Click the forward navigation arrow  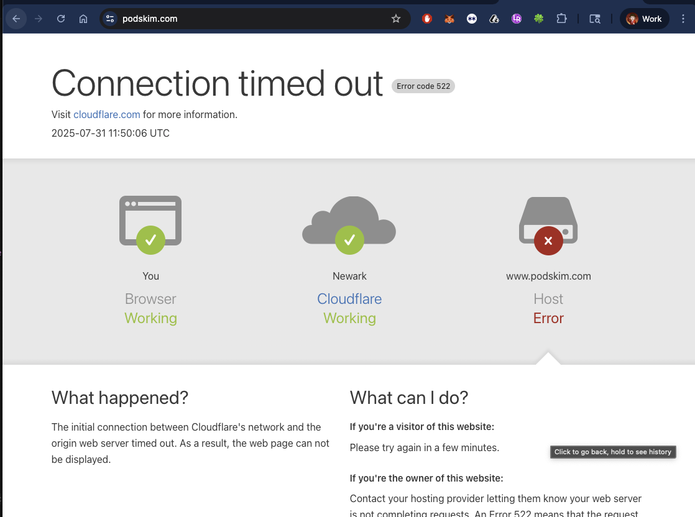[x=39, y=19]
